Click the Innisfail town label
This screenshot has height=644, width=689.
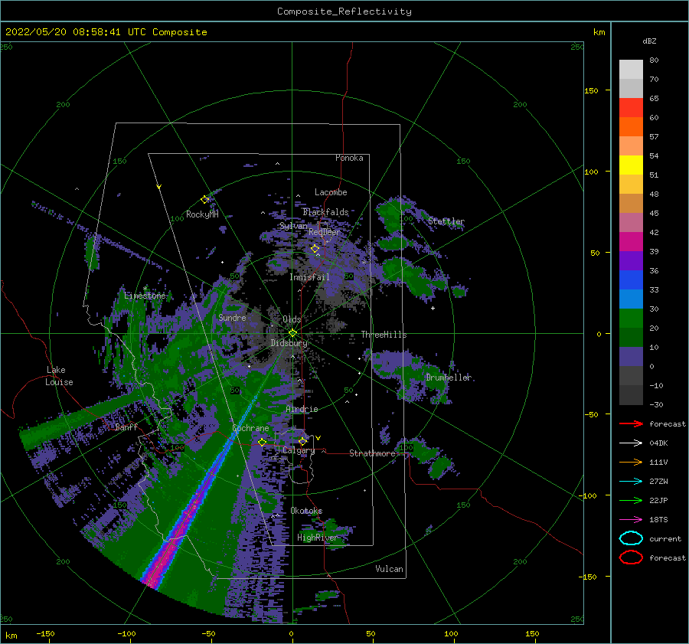309,277
